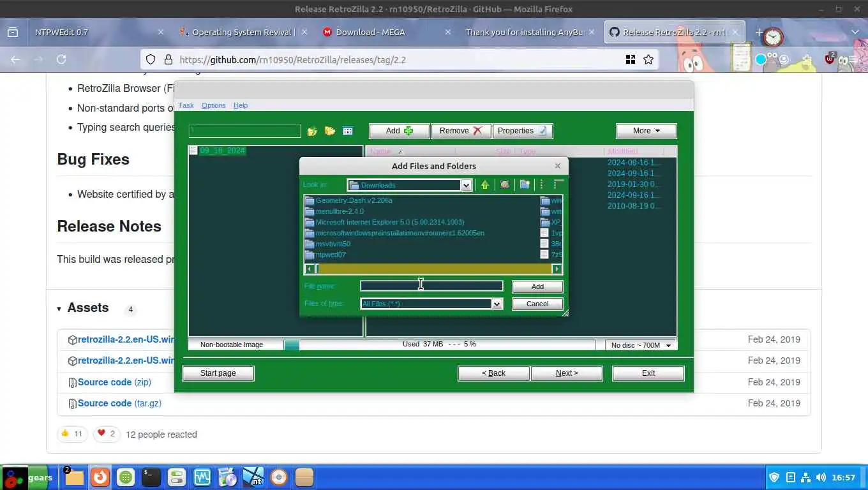868x490 pixels.
Task: Open the Options menu
Action: coord(213,105)
